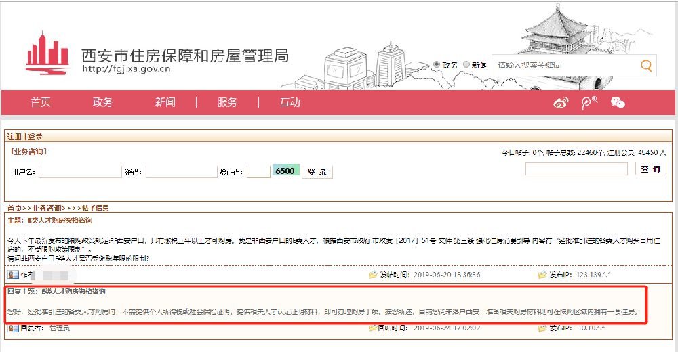Open the Tencent Weibo icon

pyautogui.click(x=589, y=103)
